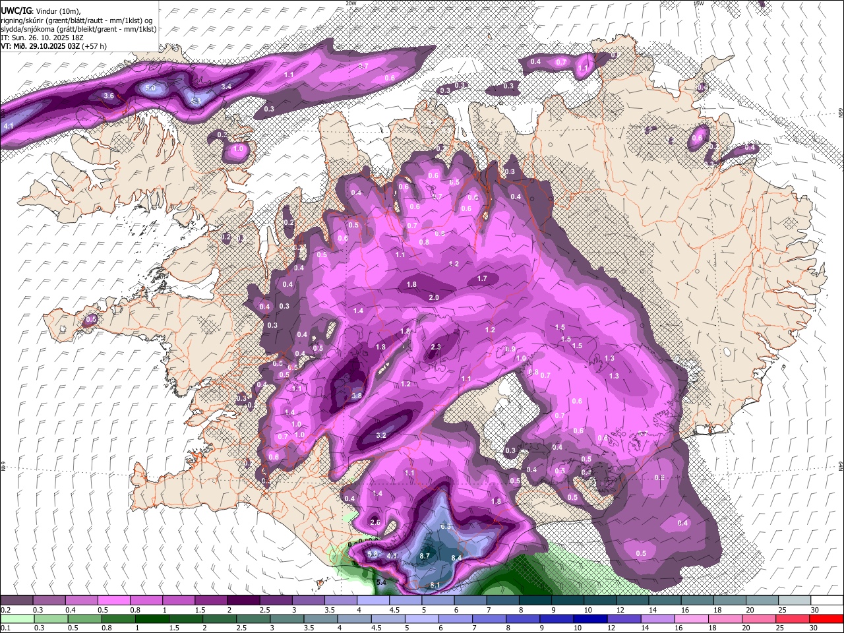The height and width of the screenshot is (633, 844).
Task: Click the "1.7" snowfall value on the map
Action: pos(482,279)
